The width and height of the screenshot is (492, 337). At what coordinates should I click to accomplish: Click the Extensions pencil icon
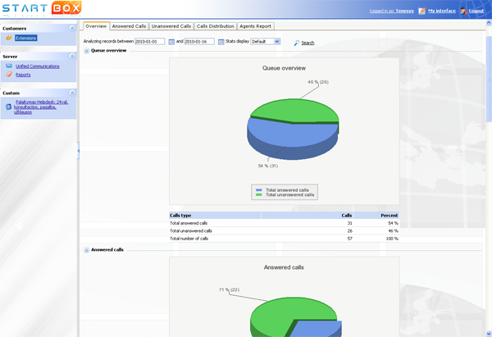point(9,38)
